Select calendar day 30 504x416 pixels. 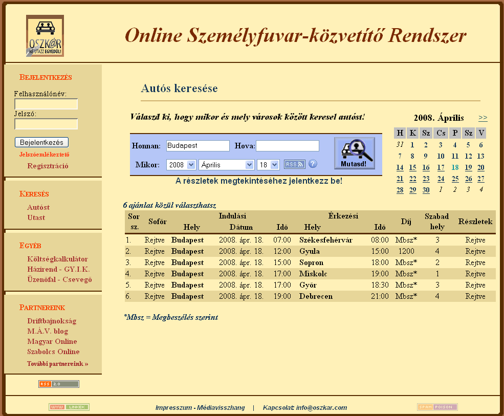pyautogui.click(x=426, y=190)
